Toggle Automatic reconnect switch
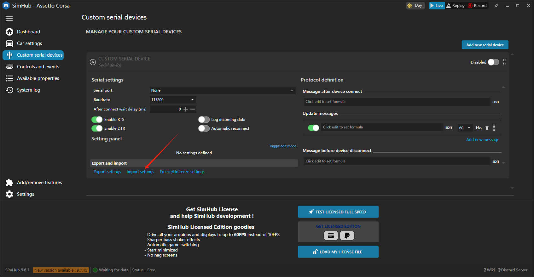 click(x=204, y=128)
